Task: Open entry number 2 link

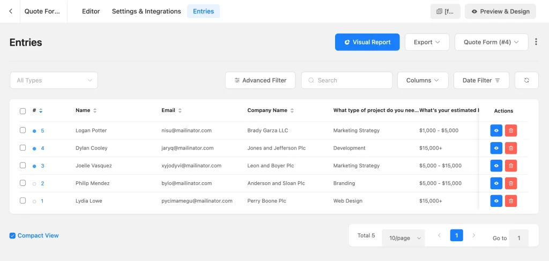Action: [x=42, y=183]
